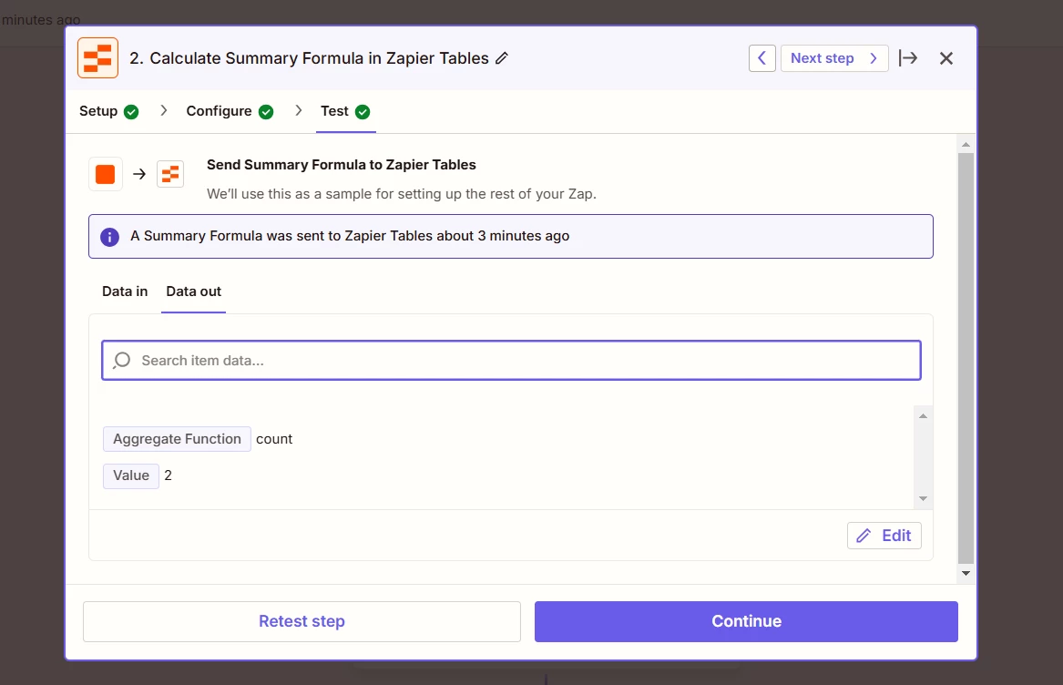Click the green check next to Setup
The width and height of the screenshot is (1063, 685).
coord(131,112)
